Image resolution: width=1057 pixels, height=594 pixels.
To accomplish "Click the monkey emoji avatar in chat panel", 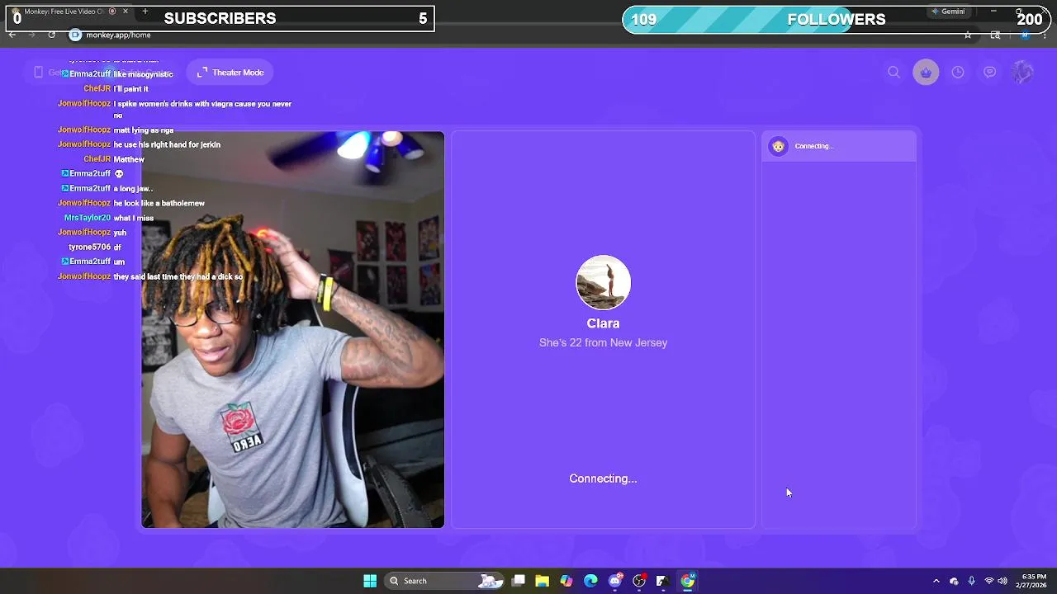I will 778,146.
